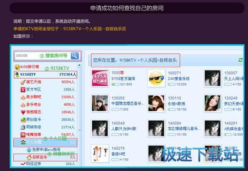The width and height of the screenshot is (248, 171).
Task: Open room 140094 thumbnail
Action: click(156, 128)
